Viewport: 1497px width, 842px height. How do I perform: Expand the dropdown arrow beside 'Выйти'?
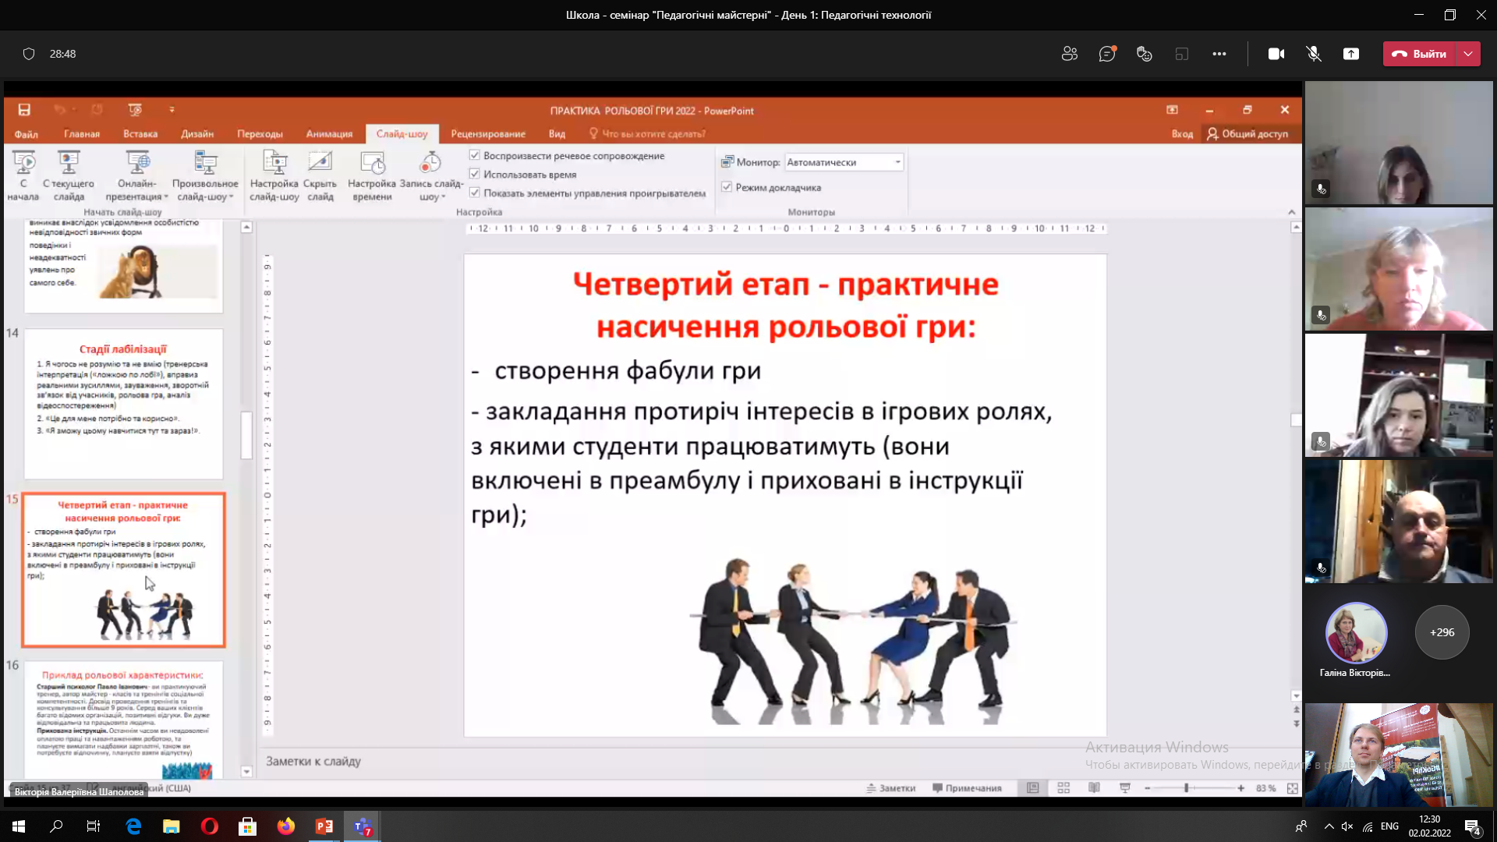click(1468, 54)
